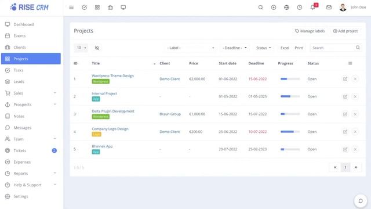Open the table column options menu icon
The height and width of the screenshot is (209, 371).
(x=350, y=63)
